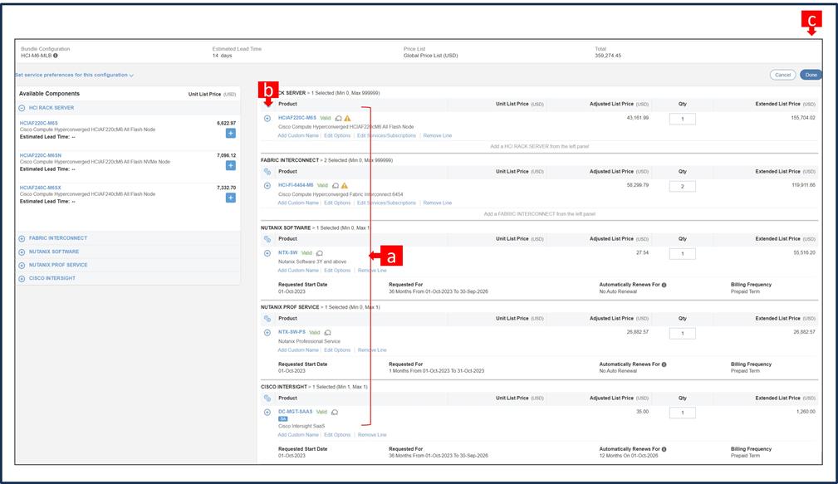
Task: Open HCIAF240C-M6SX link in Available Components
Action: coord(41,188)
